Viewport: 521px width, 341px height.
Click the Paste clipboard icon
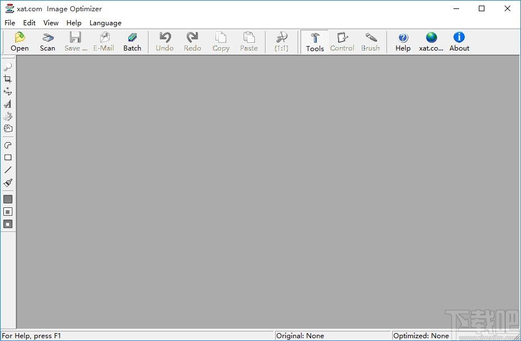pos(249,37)
